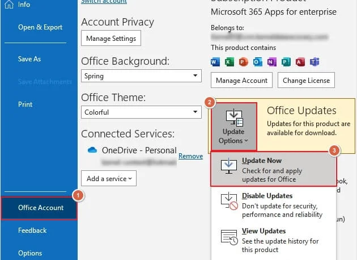The height and width of the screenshot is (260, 357).
Task: Click the Access app icon
Action: pyautogui.click(x=300, y=62)
